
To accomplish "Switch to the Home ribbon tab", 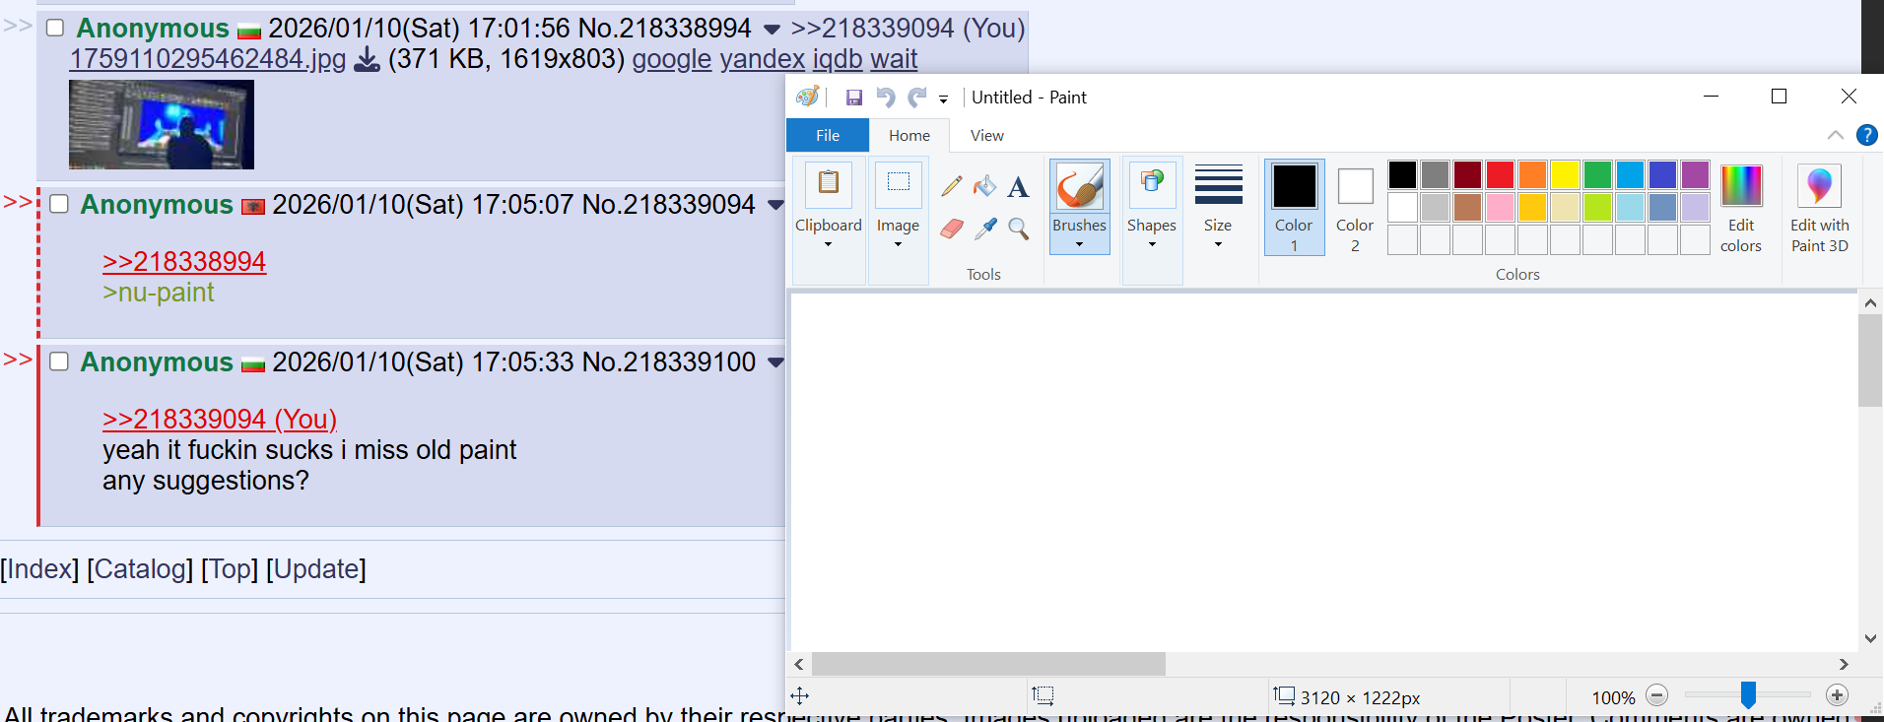I will [x=909, y=135].
